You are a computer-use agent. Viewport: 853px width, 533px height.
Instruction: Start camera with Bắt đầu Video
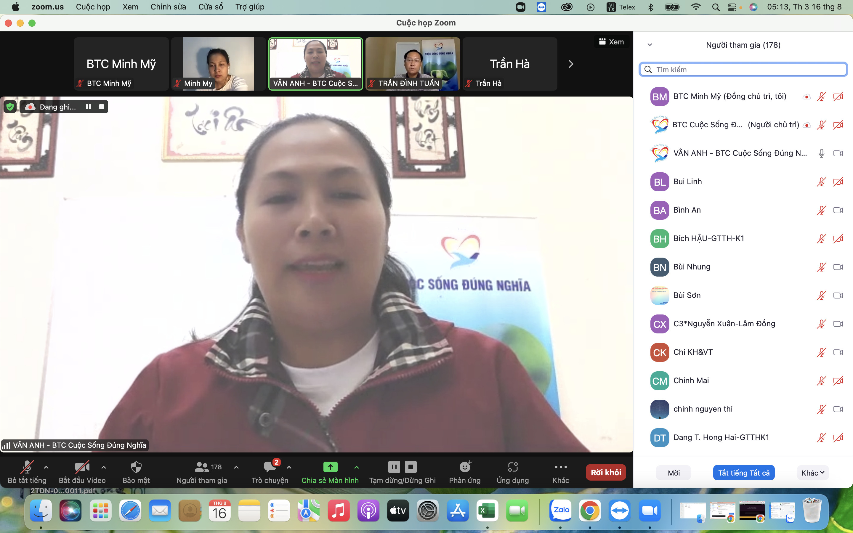tap(82, 468)
